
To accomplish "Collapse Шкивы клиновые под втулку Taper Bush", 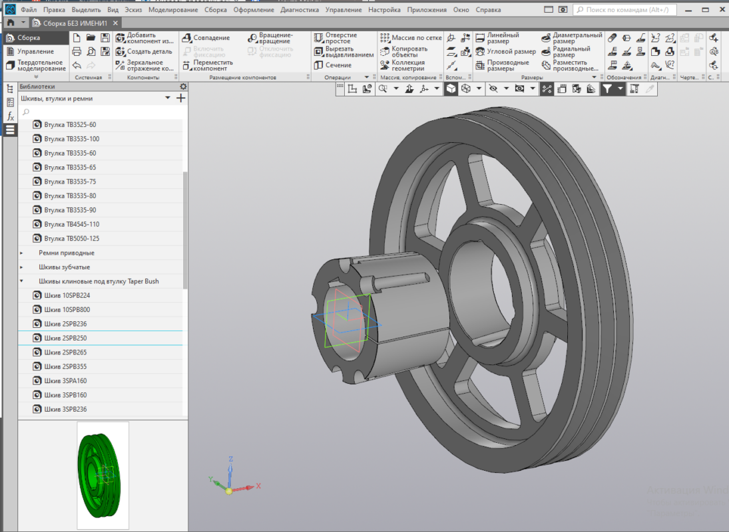I will (21, 281).
